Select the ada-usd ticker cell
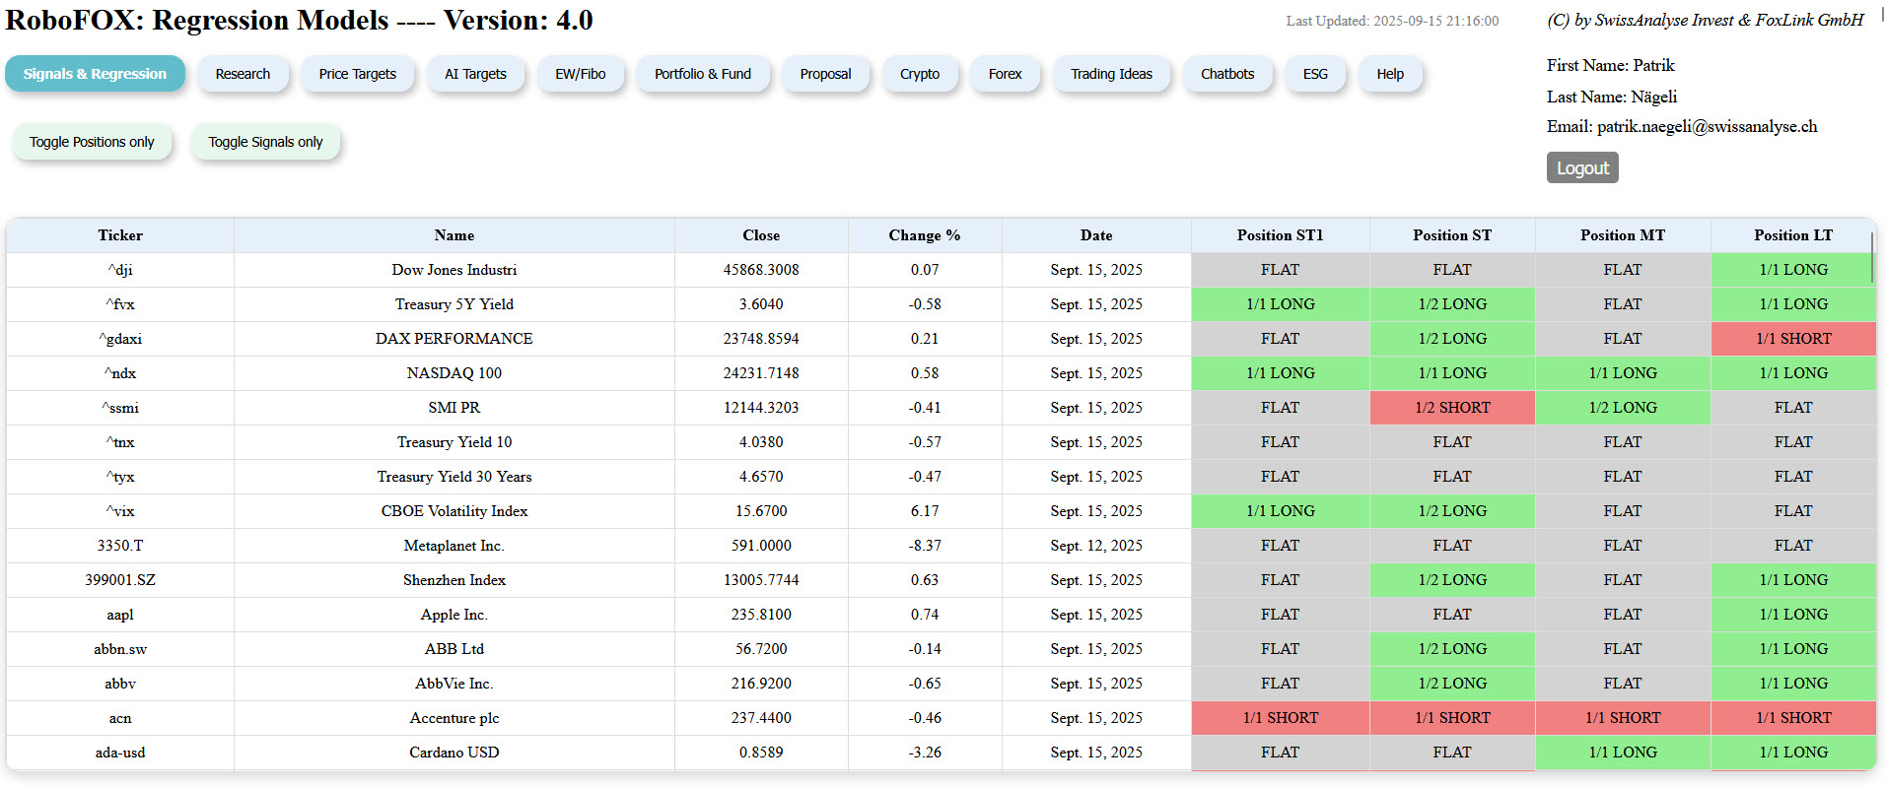 [120, 753]
